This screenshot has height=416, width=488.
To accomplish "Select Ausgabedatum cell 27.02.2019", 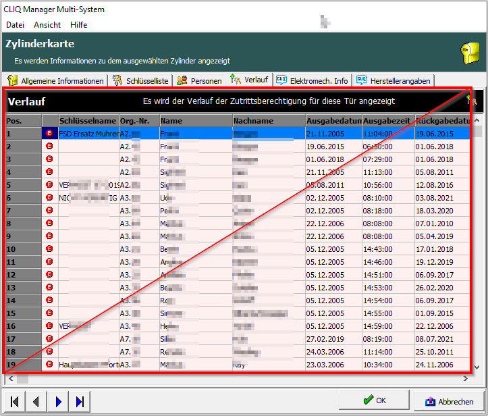I will point(333,339).
